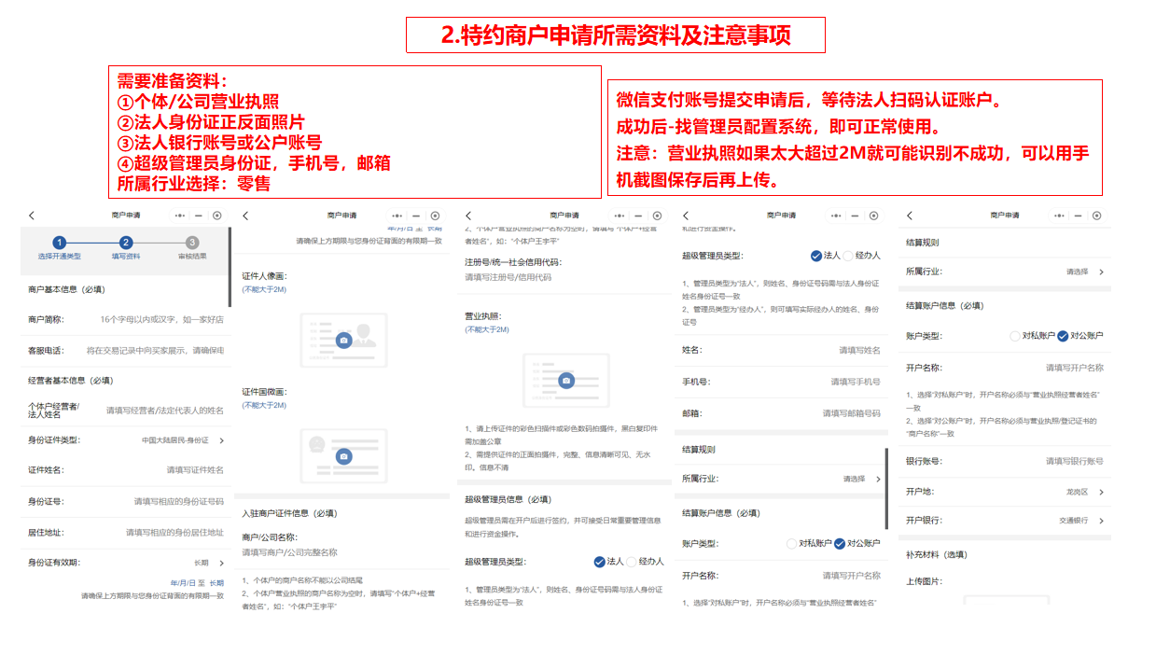Click camera icon to upload 营业执照
1170x655 pixels.
tap(565, 381)
